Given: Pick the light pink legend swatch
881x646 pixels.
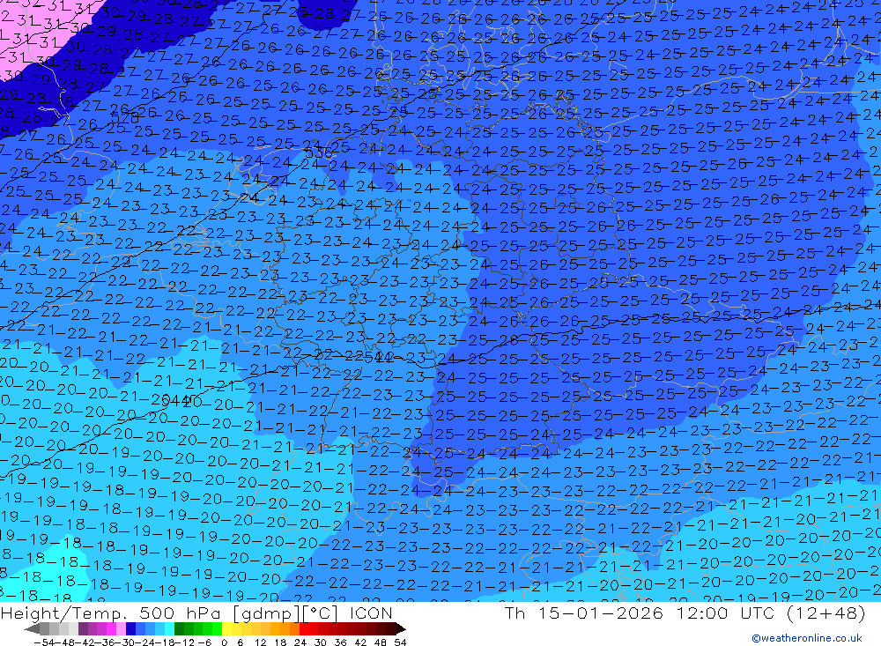Looking at the screenshot, I should coord(121,628).
